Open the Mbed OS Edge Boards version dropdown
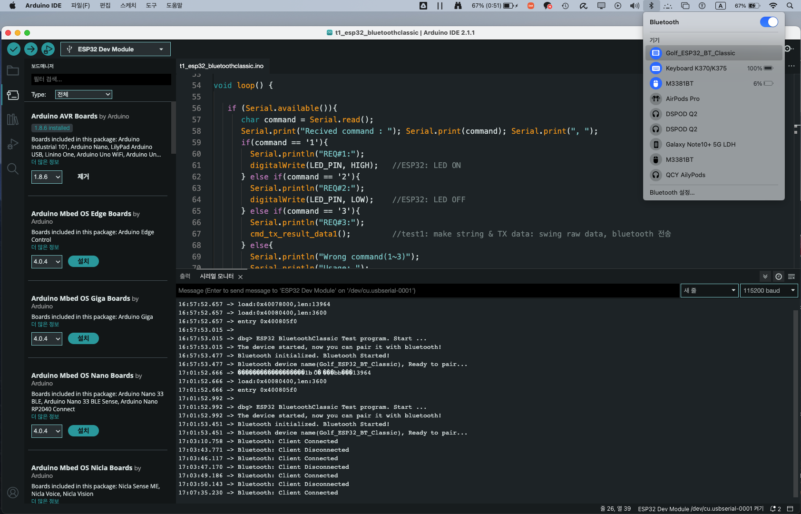801x514 pixels. pyautogui.click(x=47, y=261)
